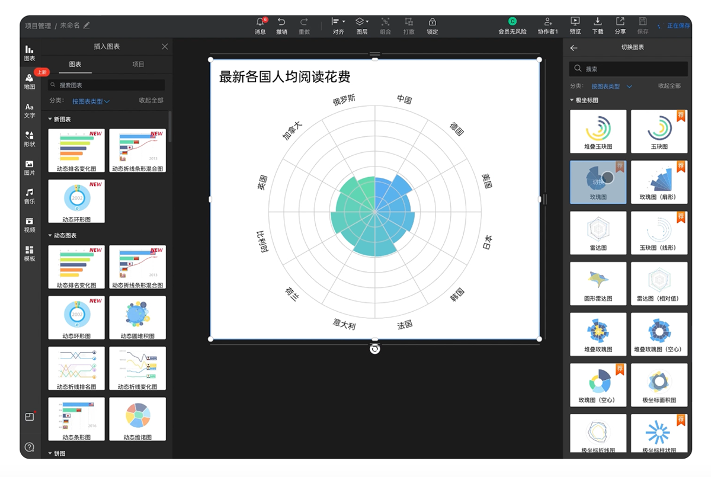
Task: Click the 重做 redo icon
Action: click(x=304, y=25)
